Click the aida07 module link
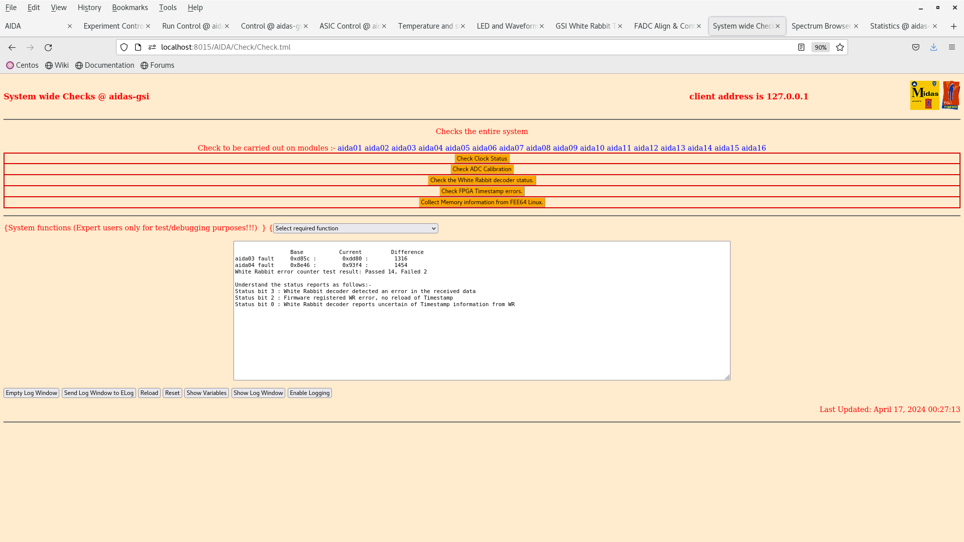Screen dimensions: 964x542 click(x=511, y=148)
